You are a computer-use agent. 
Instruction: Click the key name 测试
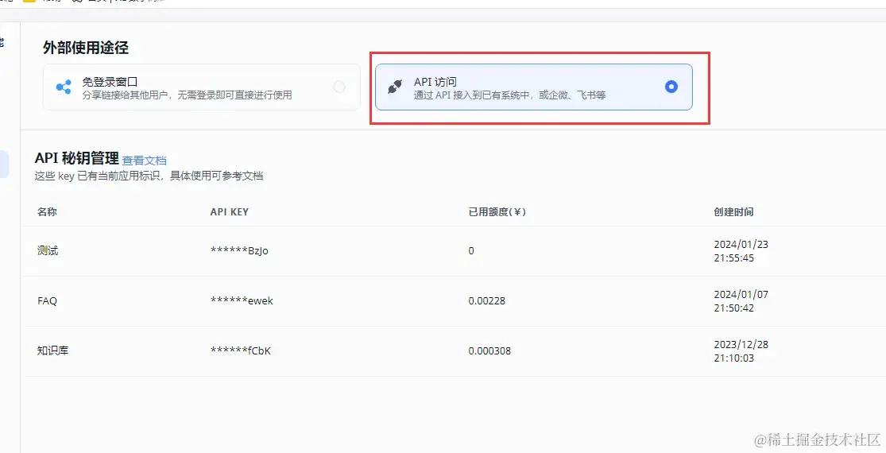(48, 251)
